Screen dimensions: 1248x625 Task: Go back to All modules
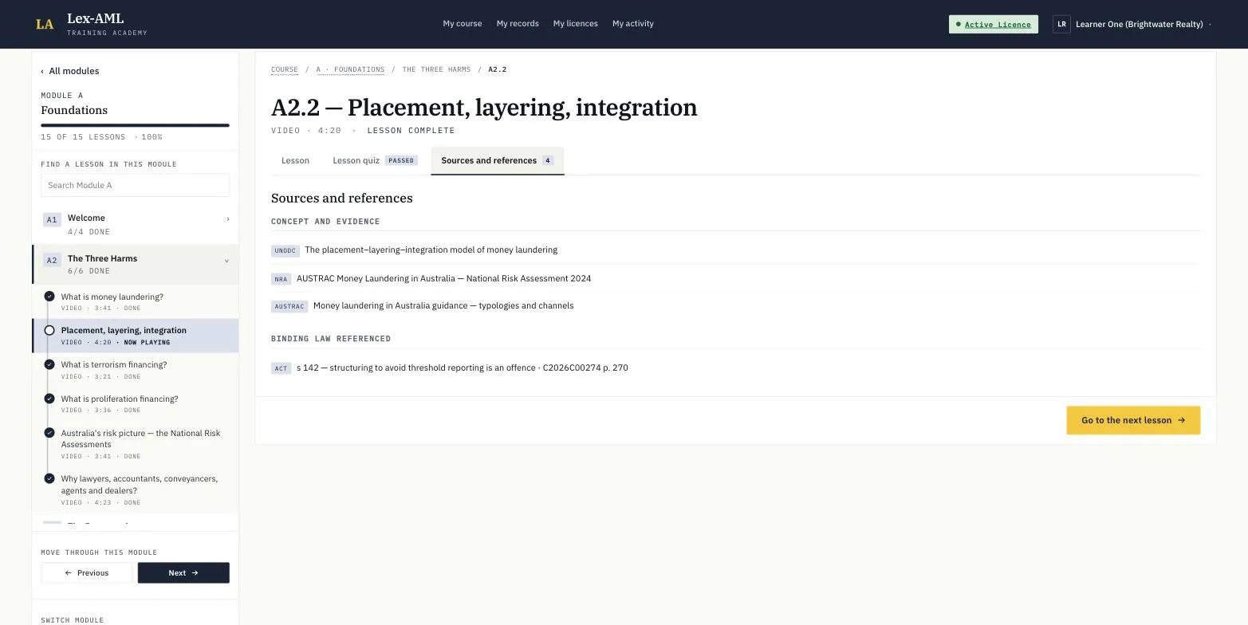[70, 71]
